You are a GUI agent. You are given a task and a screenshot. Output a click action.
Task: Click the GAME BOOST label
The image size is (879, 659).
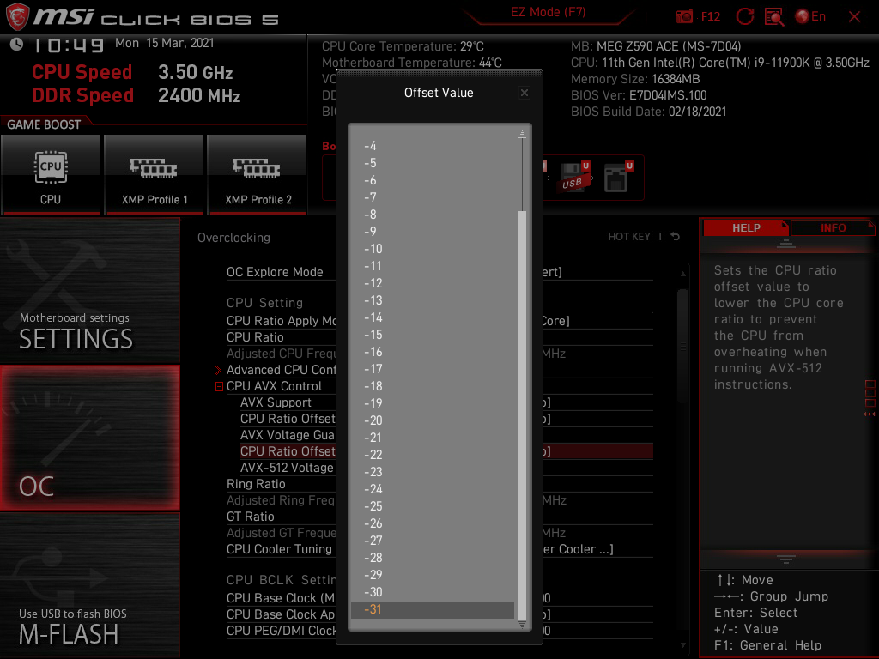pos(44,124)
